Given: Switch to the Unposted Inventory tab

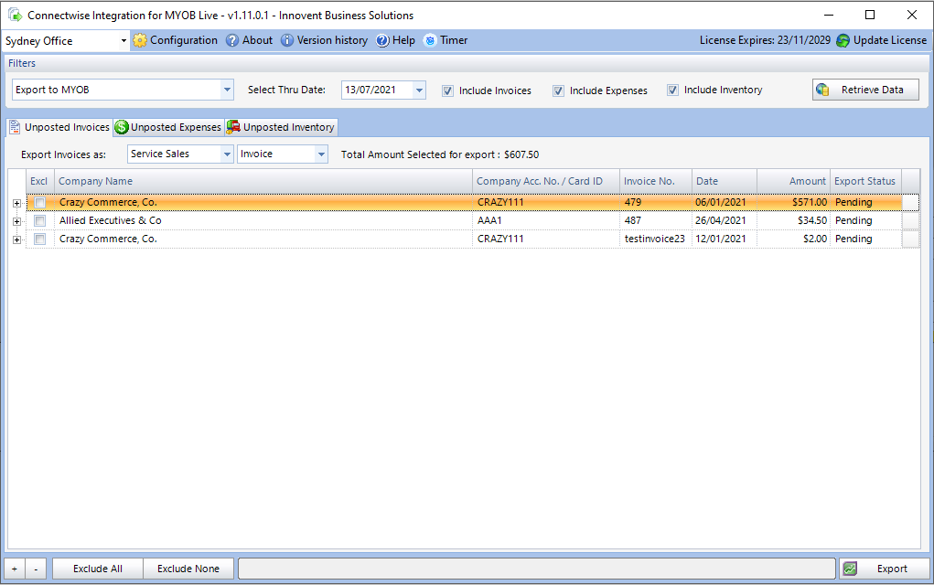Looking at the screenshot, I should 281,127.
